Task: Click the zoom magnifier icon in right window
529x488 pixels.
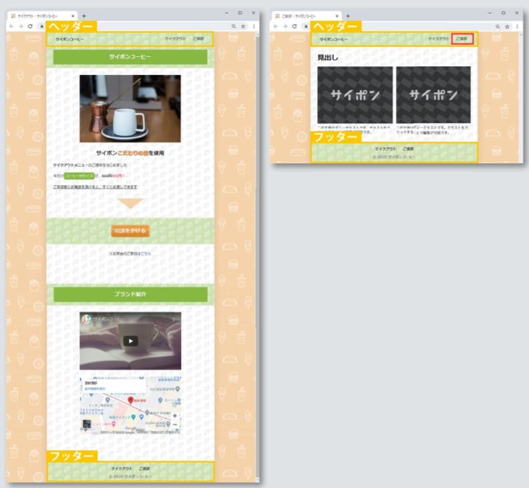Action: [x=498, y=26]
